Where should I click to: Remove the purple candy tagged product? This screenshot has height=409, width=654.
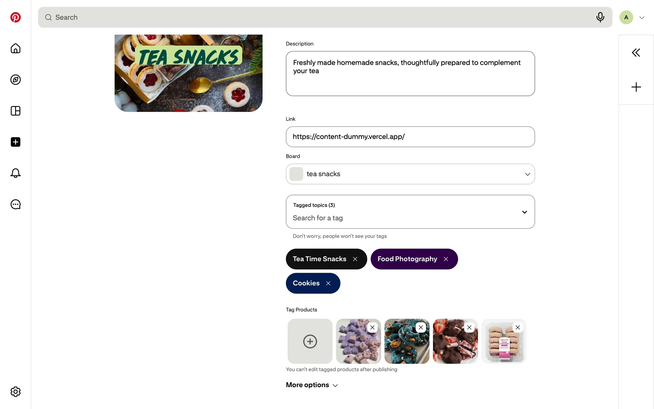click(x=372, y=328)
